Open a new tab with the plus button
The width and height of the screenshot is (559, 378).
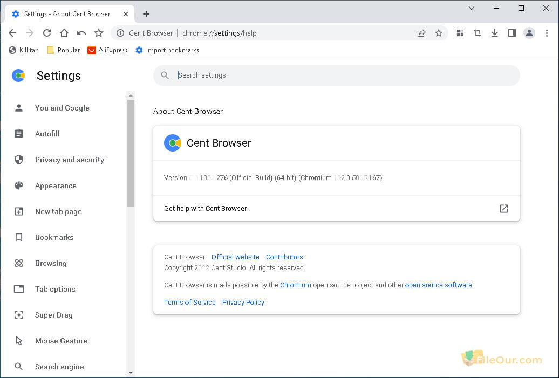click(146, 14)
